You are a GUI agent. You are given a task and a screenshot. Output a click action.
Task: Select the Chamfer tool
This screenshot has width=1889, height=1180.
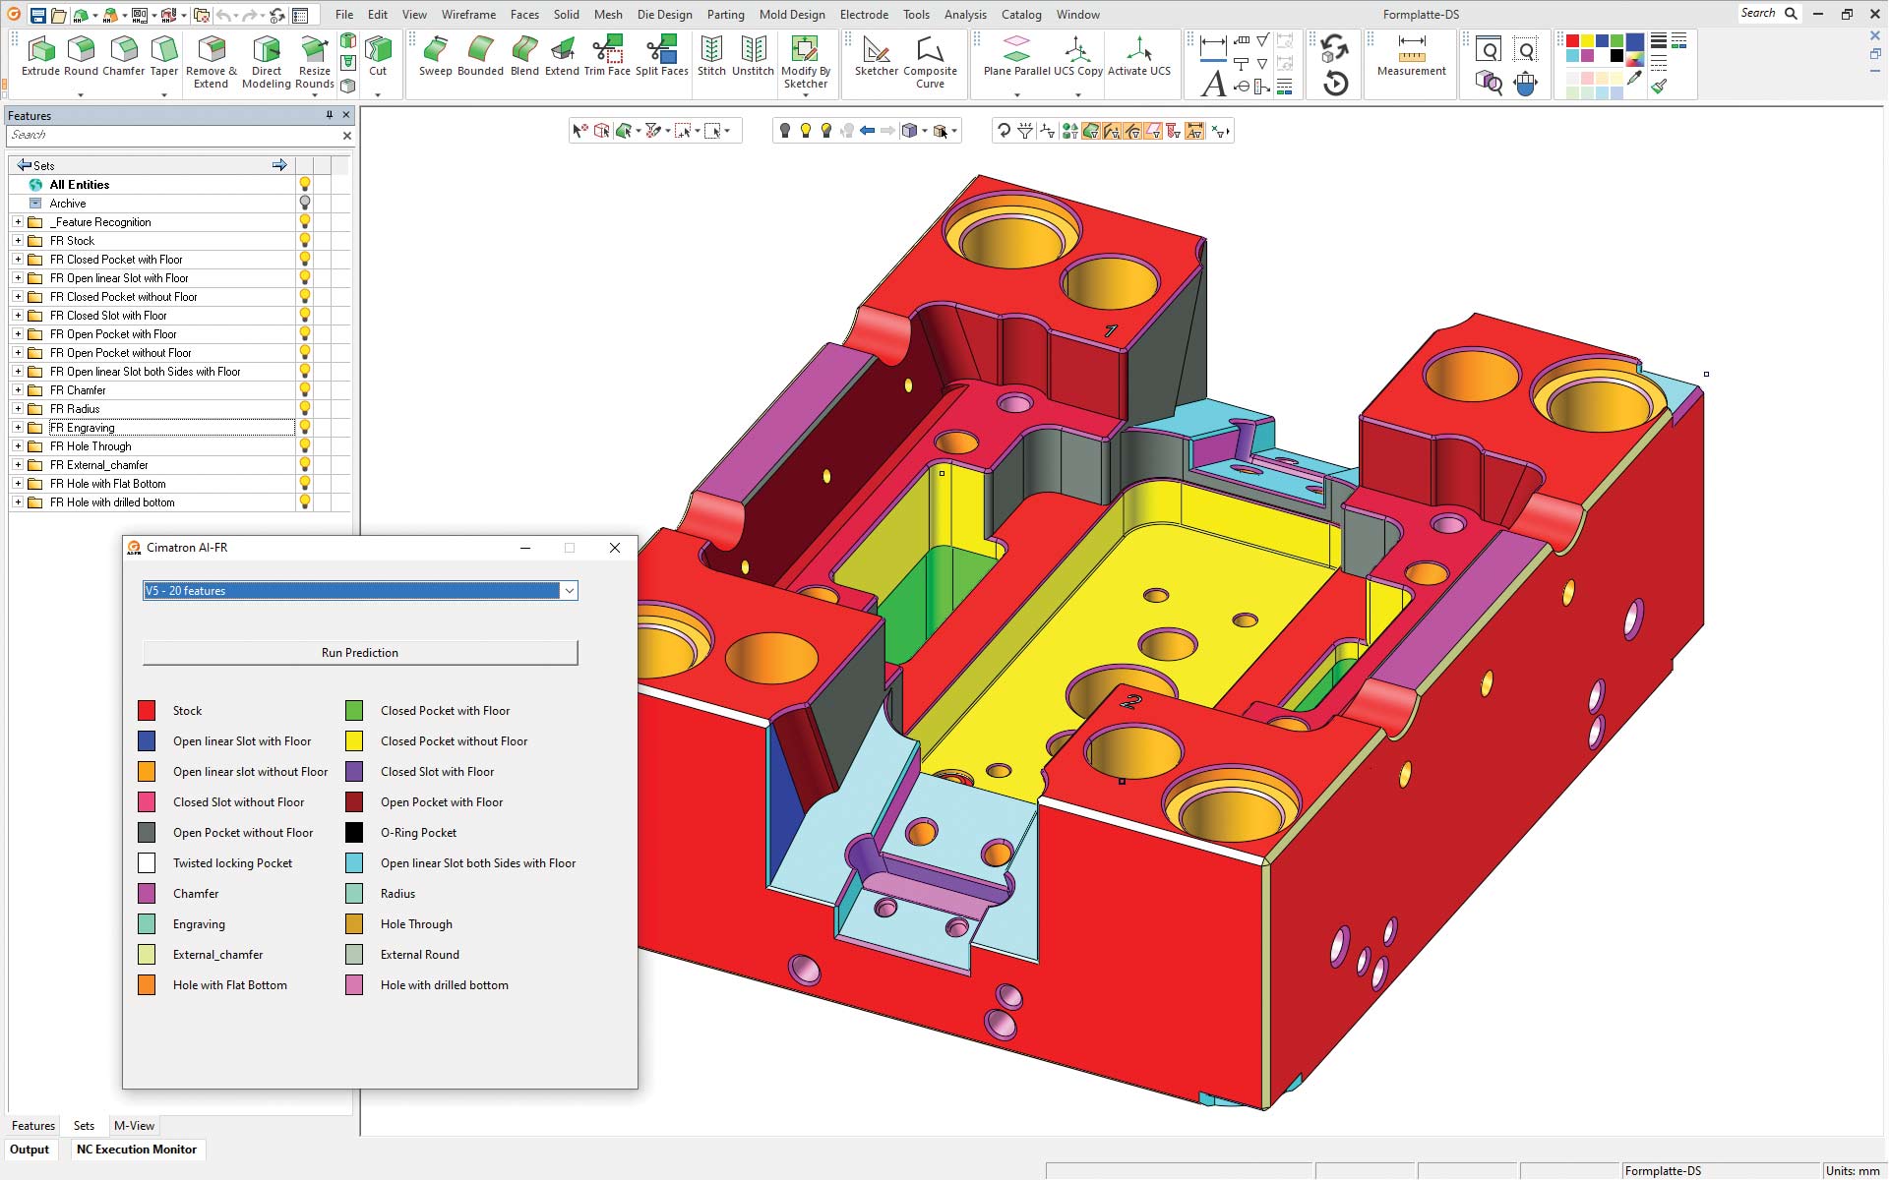[x=124, y=56]
